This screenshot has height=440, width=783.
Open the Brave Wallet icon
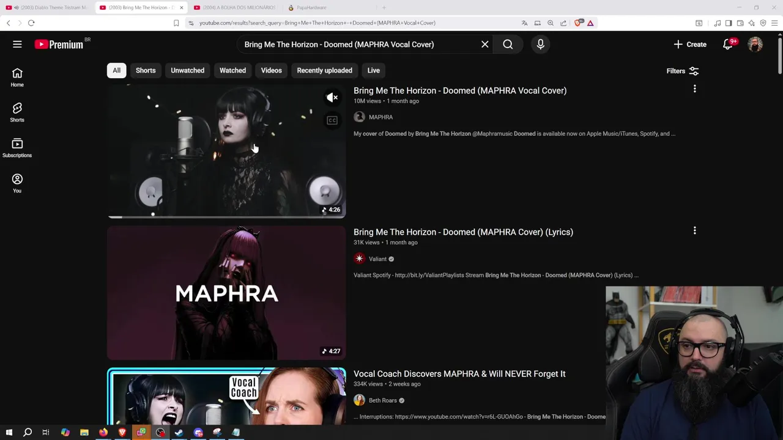pos(740,23)
